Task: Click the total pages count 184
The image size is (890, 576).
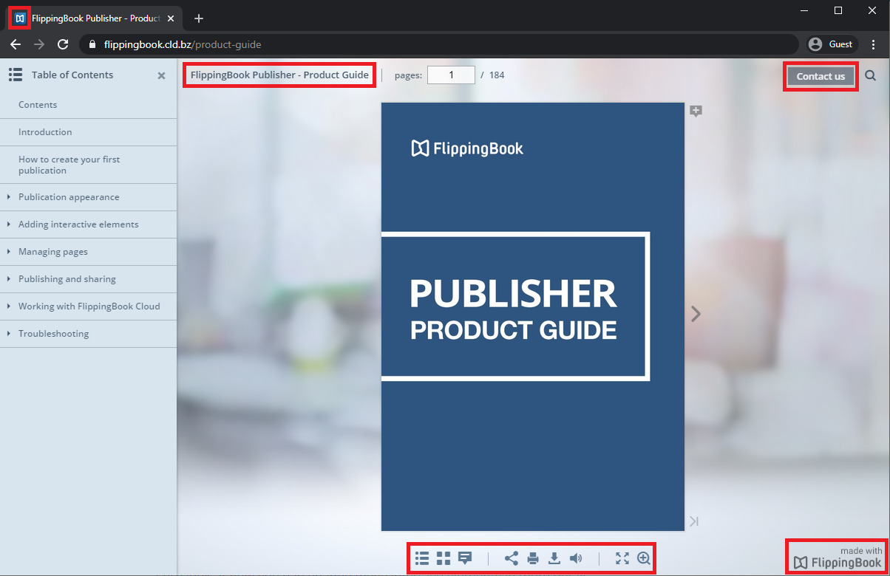Action: click(x=497, y=75)
